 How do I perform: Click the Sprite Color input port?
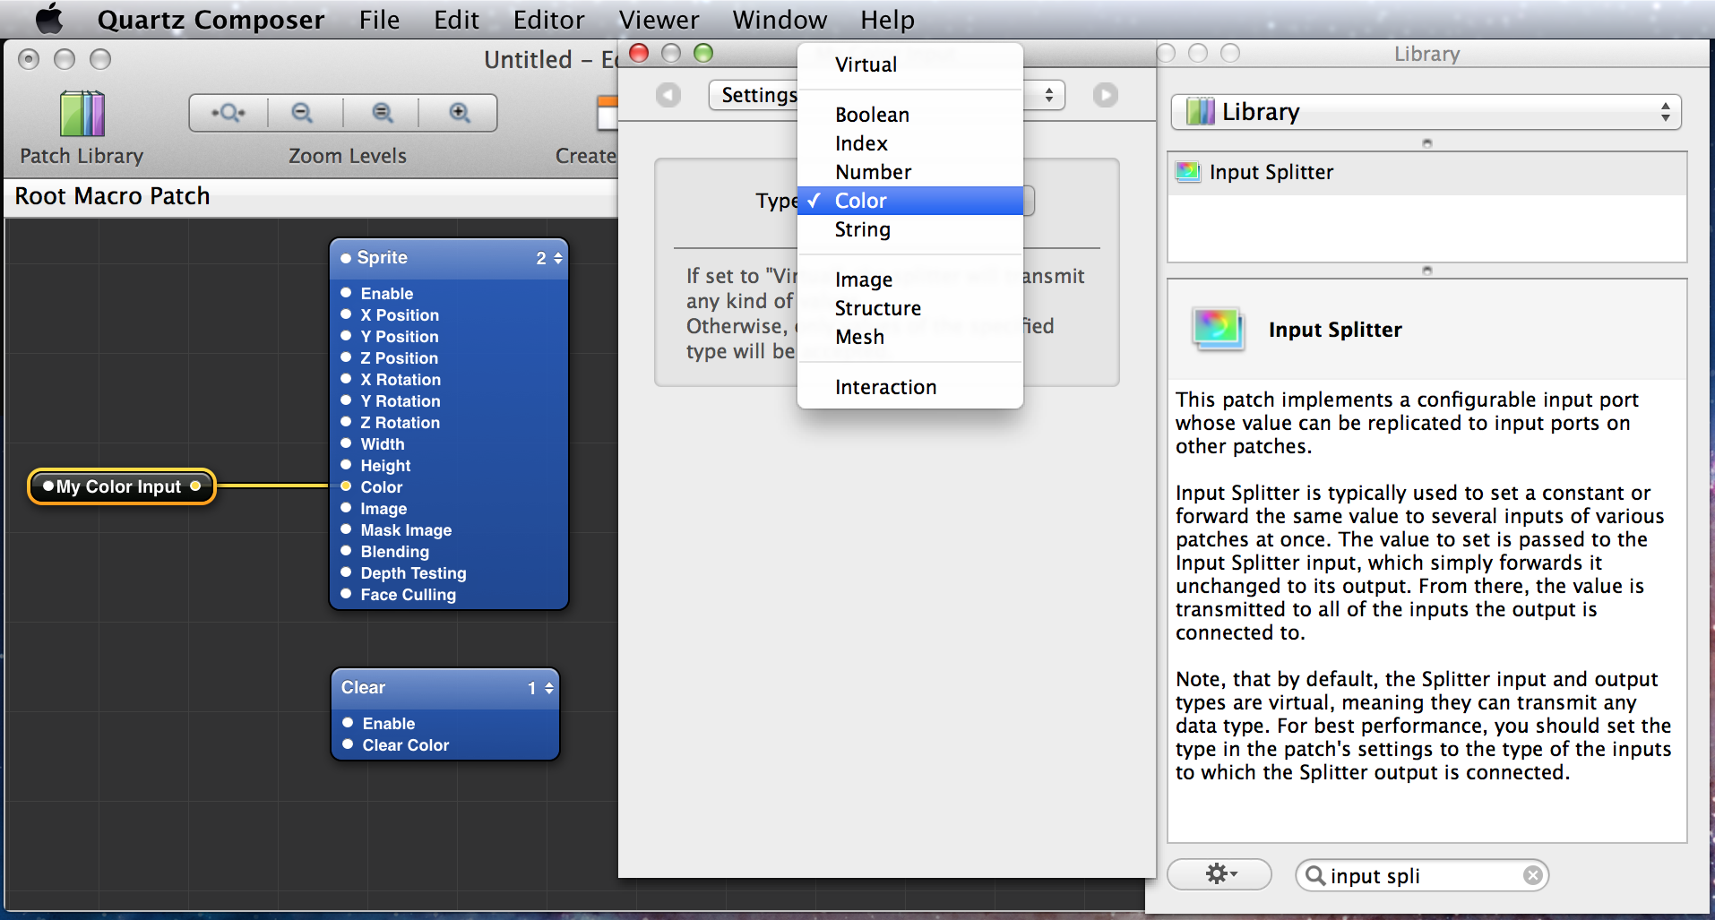(x=346, y=486)
